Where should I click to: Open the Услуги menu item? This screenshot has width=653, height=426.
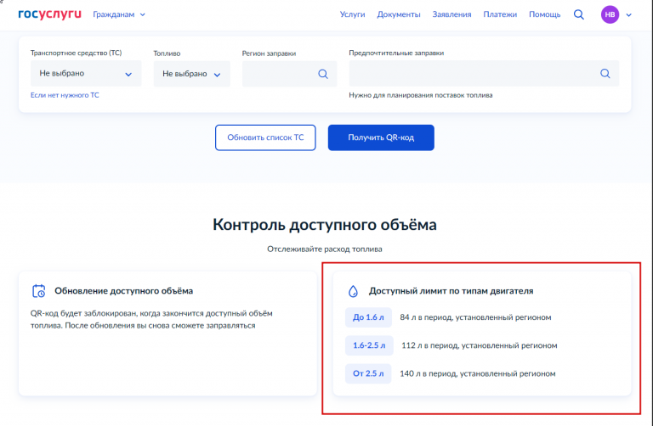[352, 14]
